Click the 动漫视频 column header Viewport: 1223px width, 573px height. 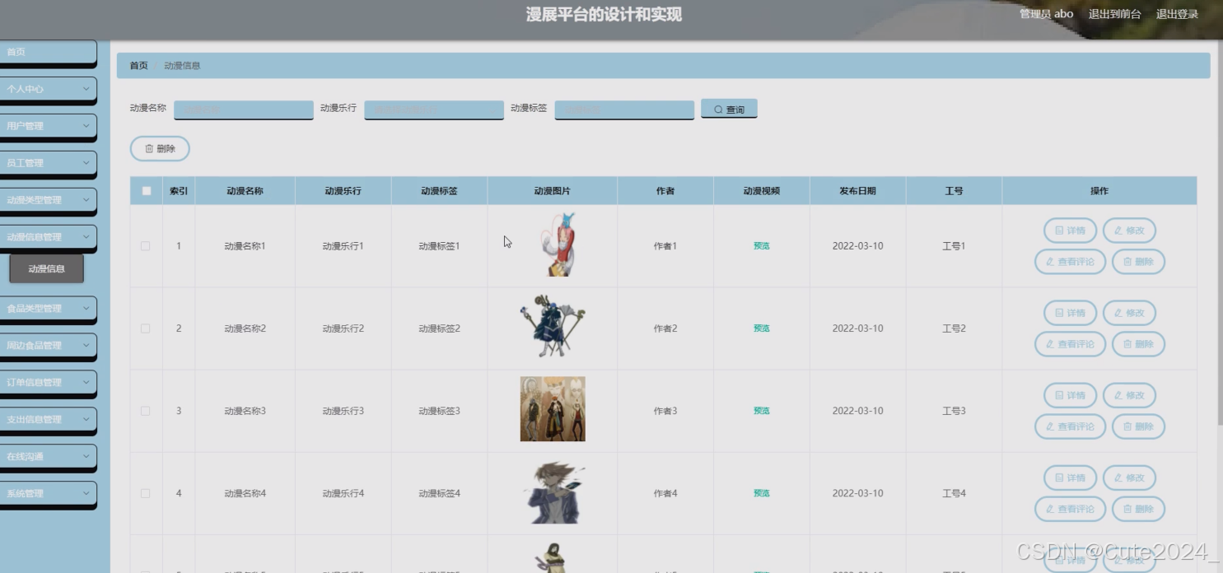[x=762, y=191]
